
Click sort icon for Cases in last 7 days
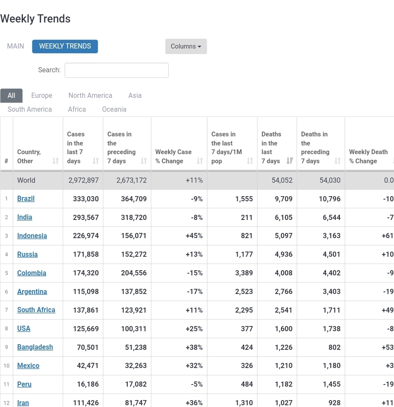click(x=96, y=161)
